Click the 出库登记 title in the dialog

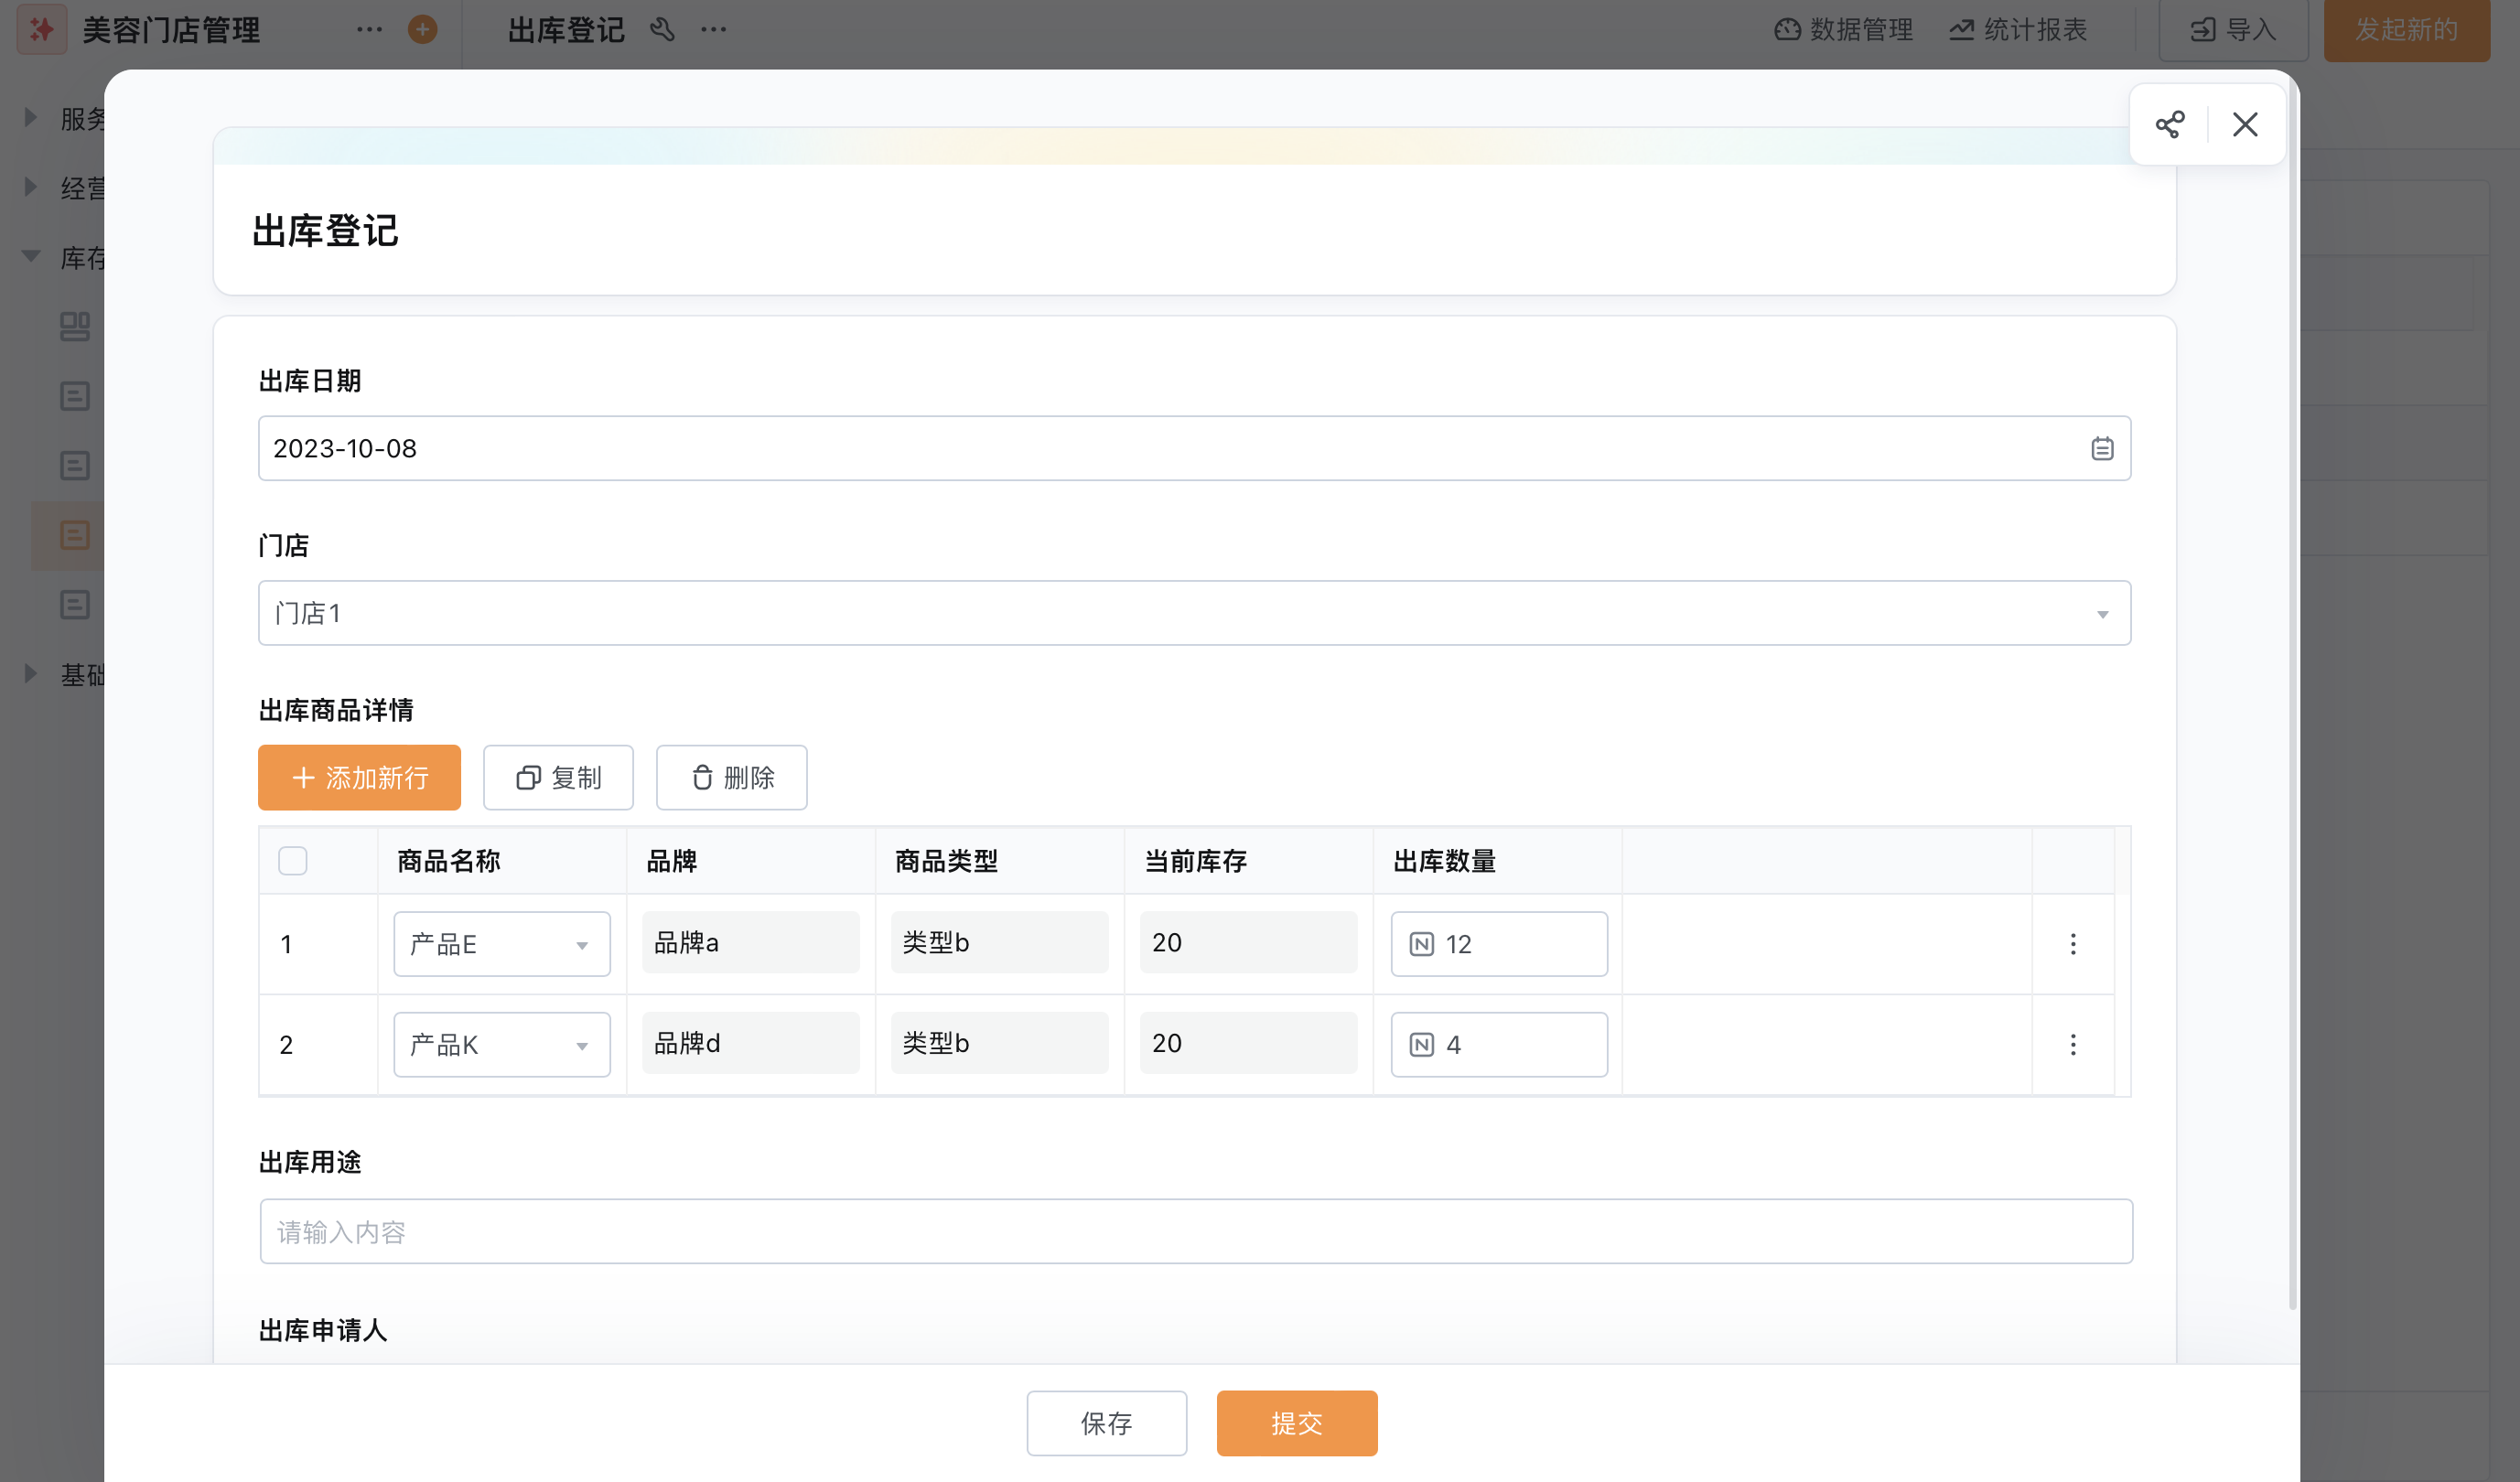coord(325,231)
